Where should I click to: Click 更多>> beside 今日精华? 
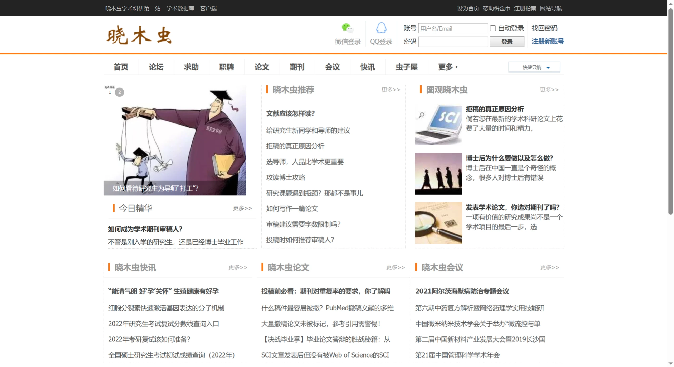coord(242,208)
